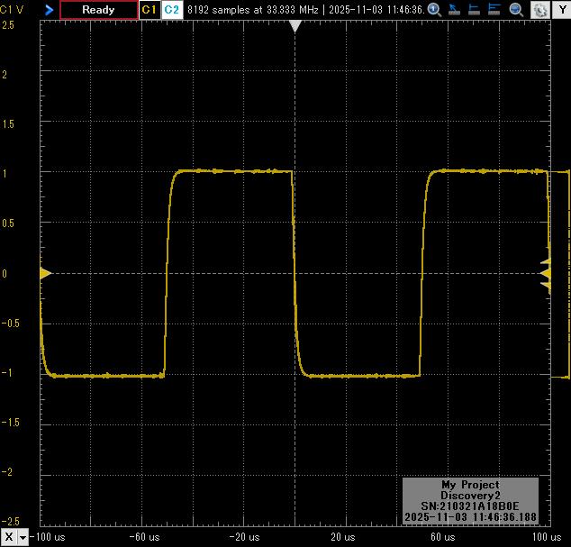Screen dimensions: 571x547
Task: Select the free cursor measurement icon
Action: coord(454,10)
